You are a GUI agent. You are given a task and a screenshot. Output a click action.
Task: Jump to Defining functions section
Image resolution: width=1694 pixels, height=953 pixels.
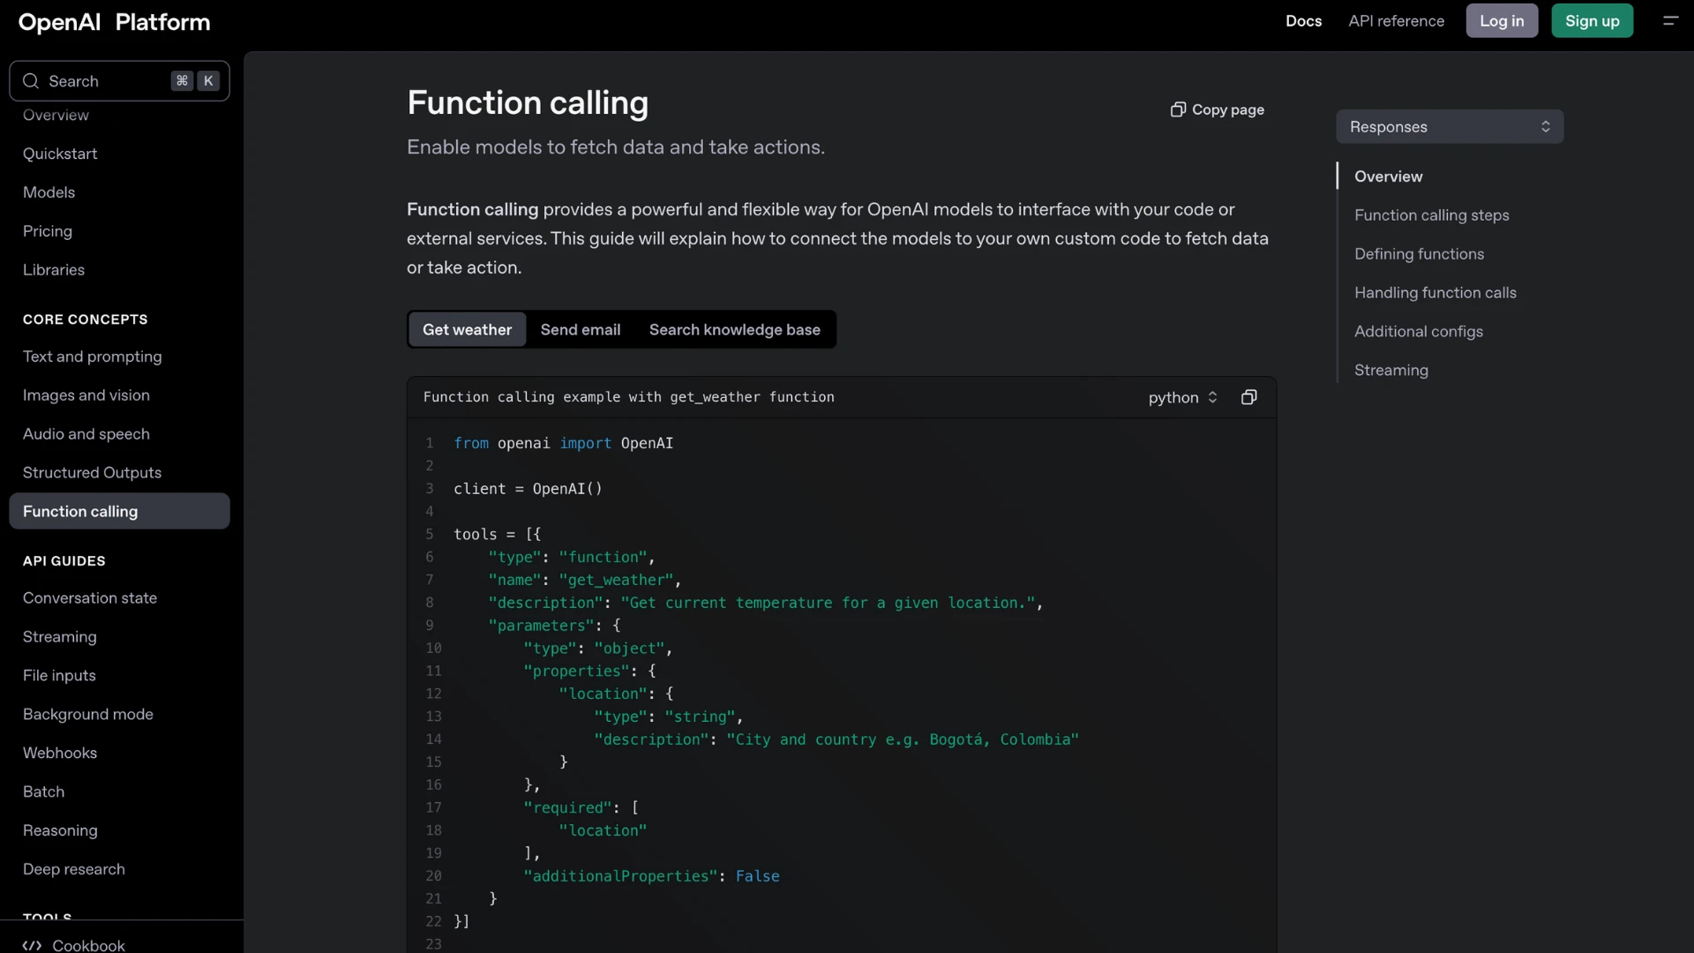point(1419,254)
